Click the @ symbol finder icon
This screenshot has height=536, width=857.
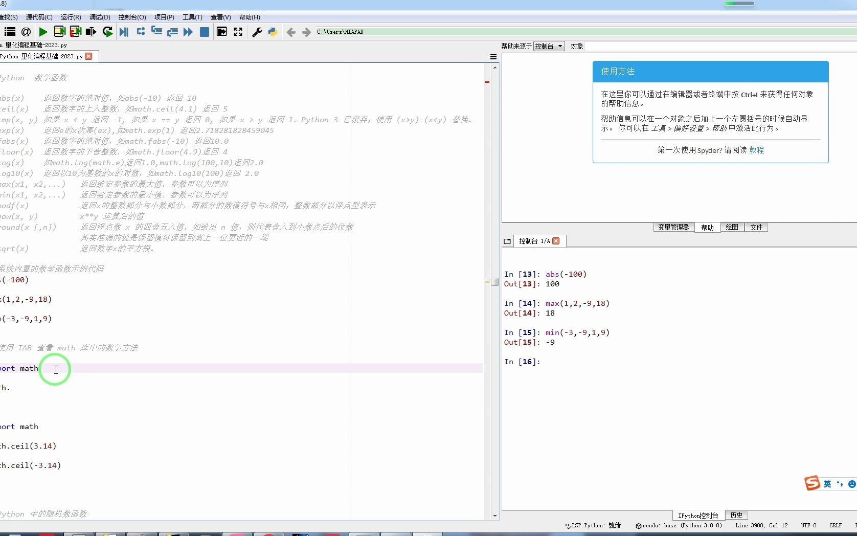pyautogui.click(x=26, y=32)
